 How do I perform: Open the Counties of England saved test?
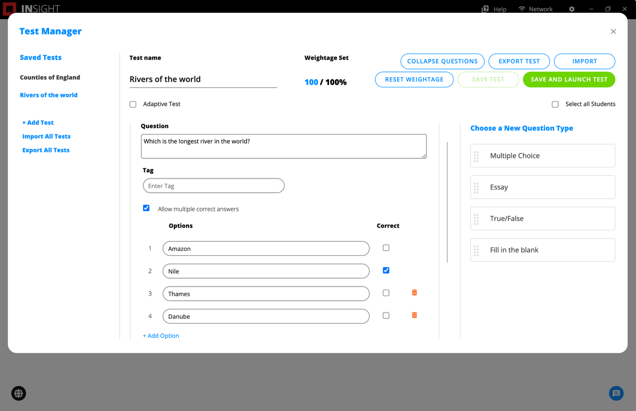click(x=50, y=77)
